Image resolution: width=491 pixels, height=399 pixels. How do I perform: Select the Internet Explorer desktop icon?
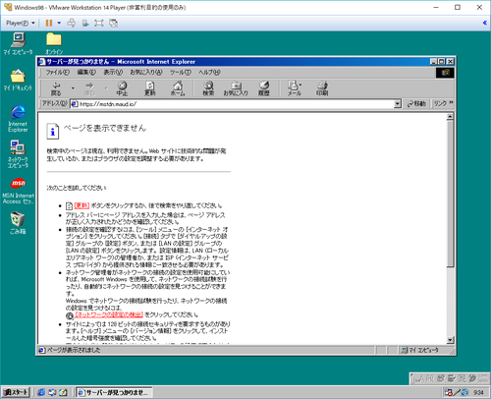pos(18,118)
